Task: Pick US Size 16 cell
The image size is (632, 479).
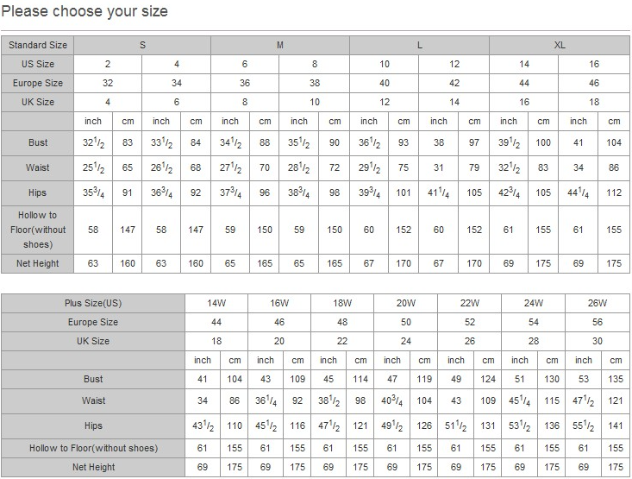Action: click(x=594, y=64)
